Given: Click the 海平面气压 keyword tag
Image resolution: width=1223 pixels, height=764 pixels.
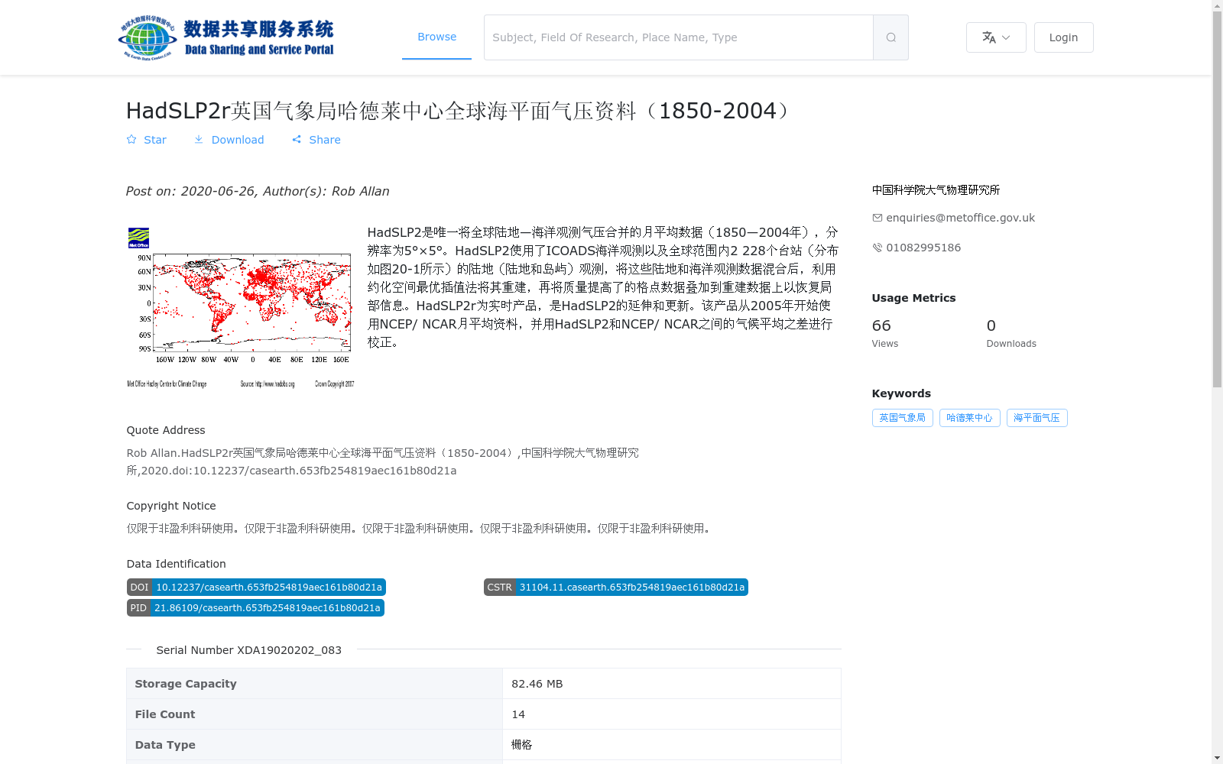Looking at the screenshot, I should (x=1036, y=418).
